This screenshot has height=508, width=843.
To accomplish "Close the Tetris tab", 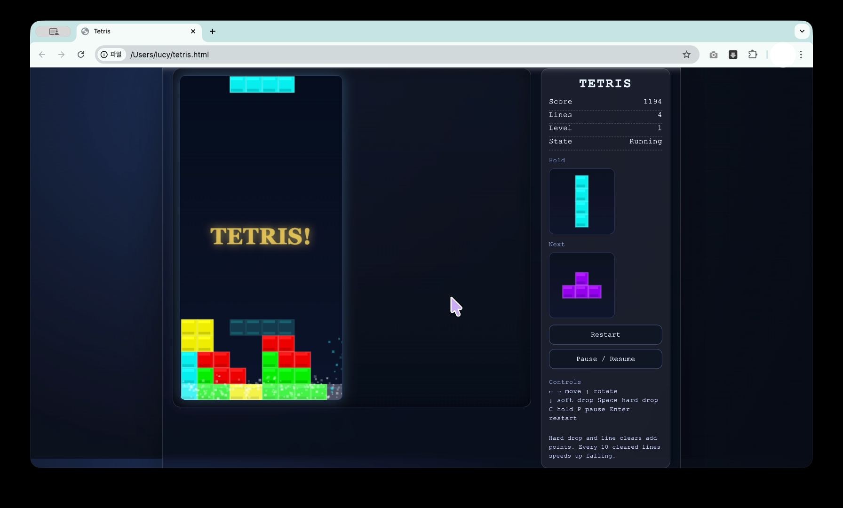I will (x=193, y=31).
